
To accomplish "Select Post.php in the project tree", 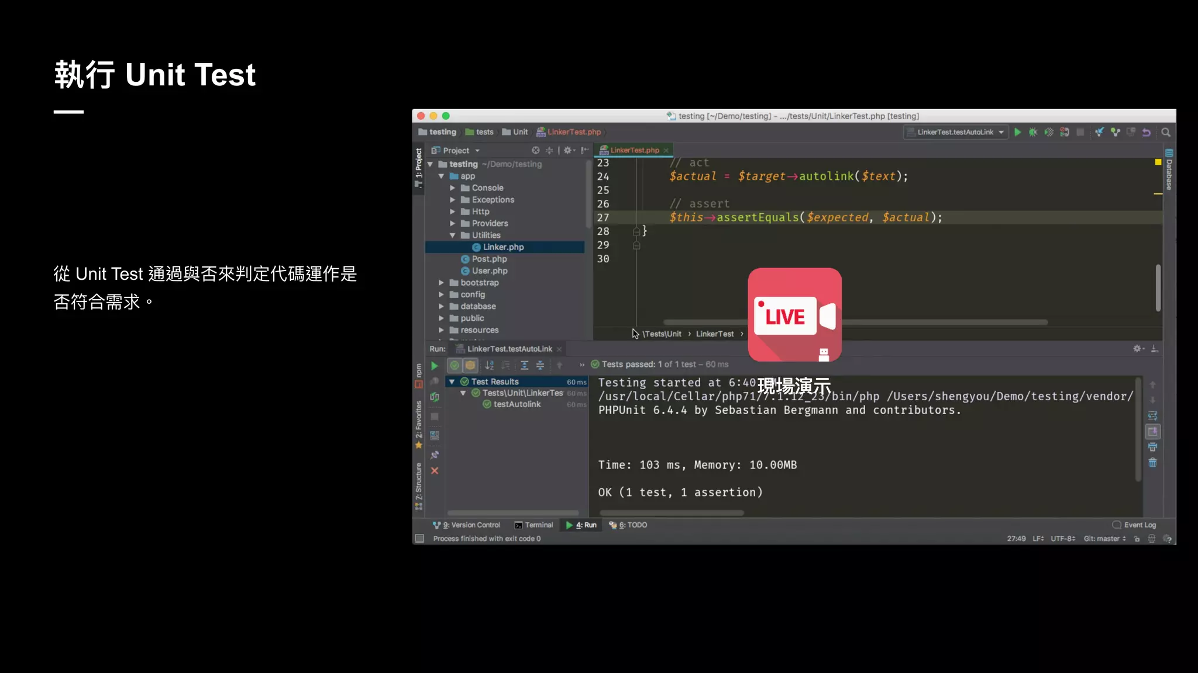I will (489, 259).
